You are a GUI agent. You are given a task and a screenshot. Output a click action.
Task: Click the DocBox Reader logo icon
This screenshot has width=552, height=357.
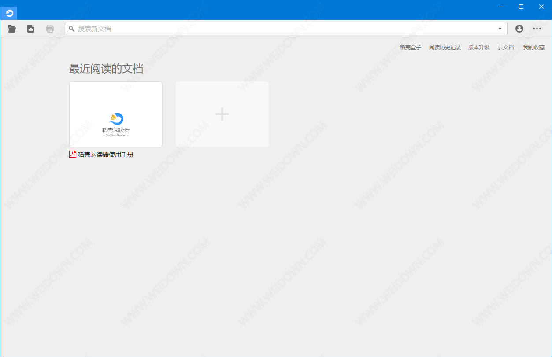pos(9,13)
